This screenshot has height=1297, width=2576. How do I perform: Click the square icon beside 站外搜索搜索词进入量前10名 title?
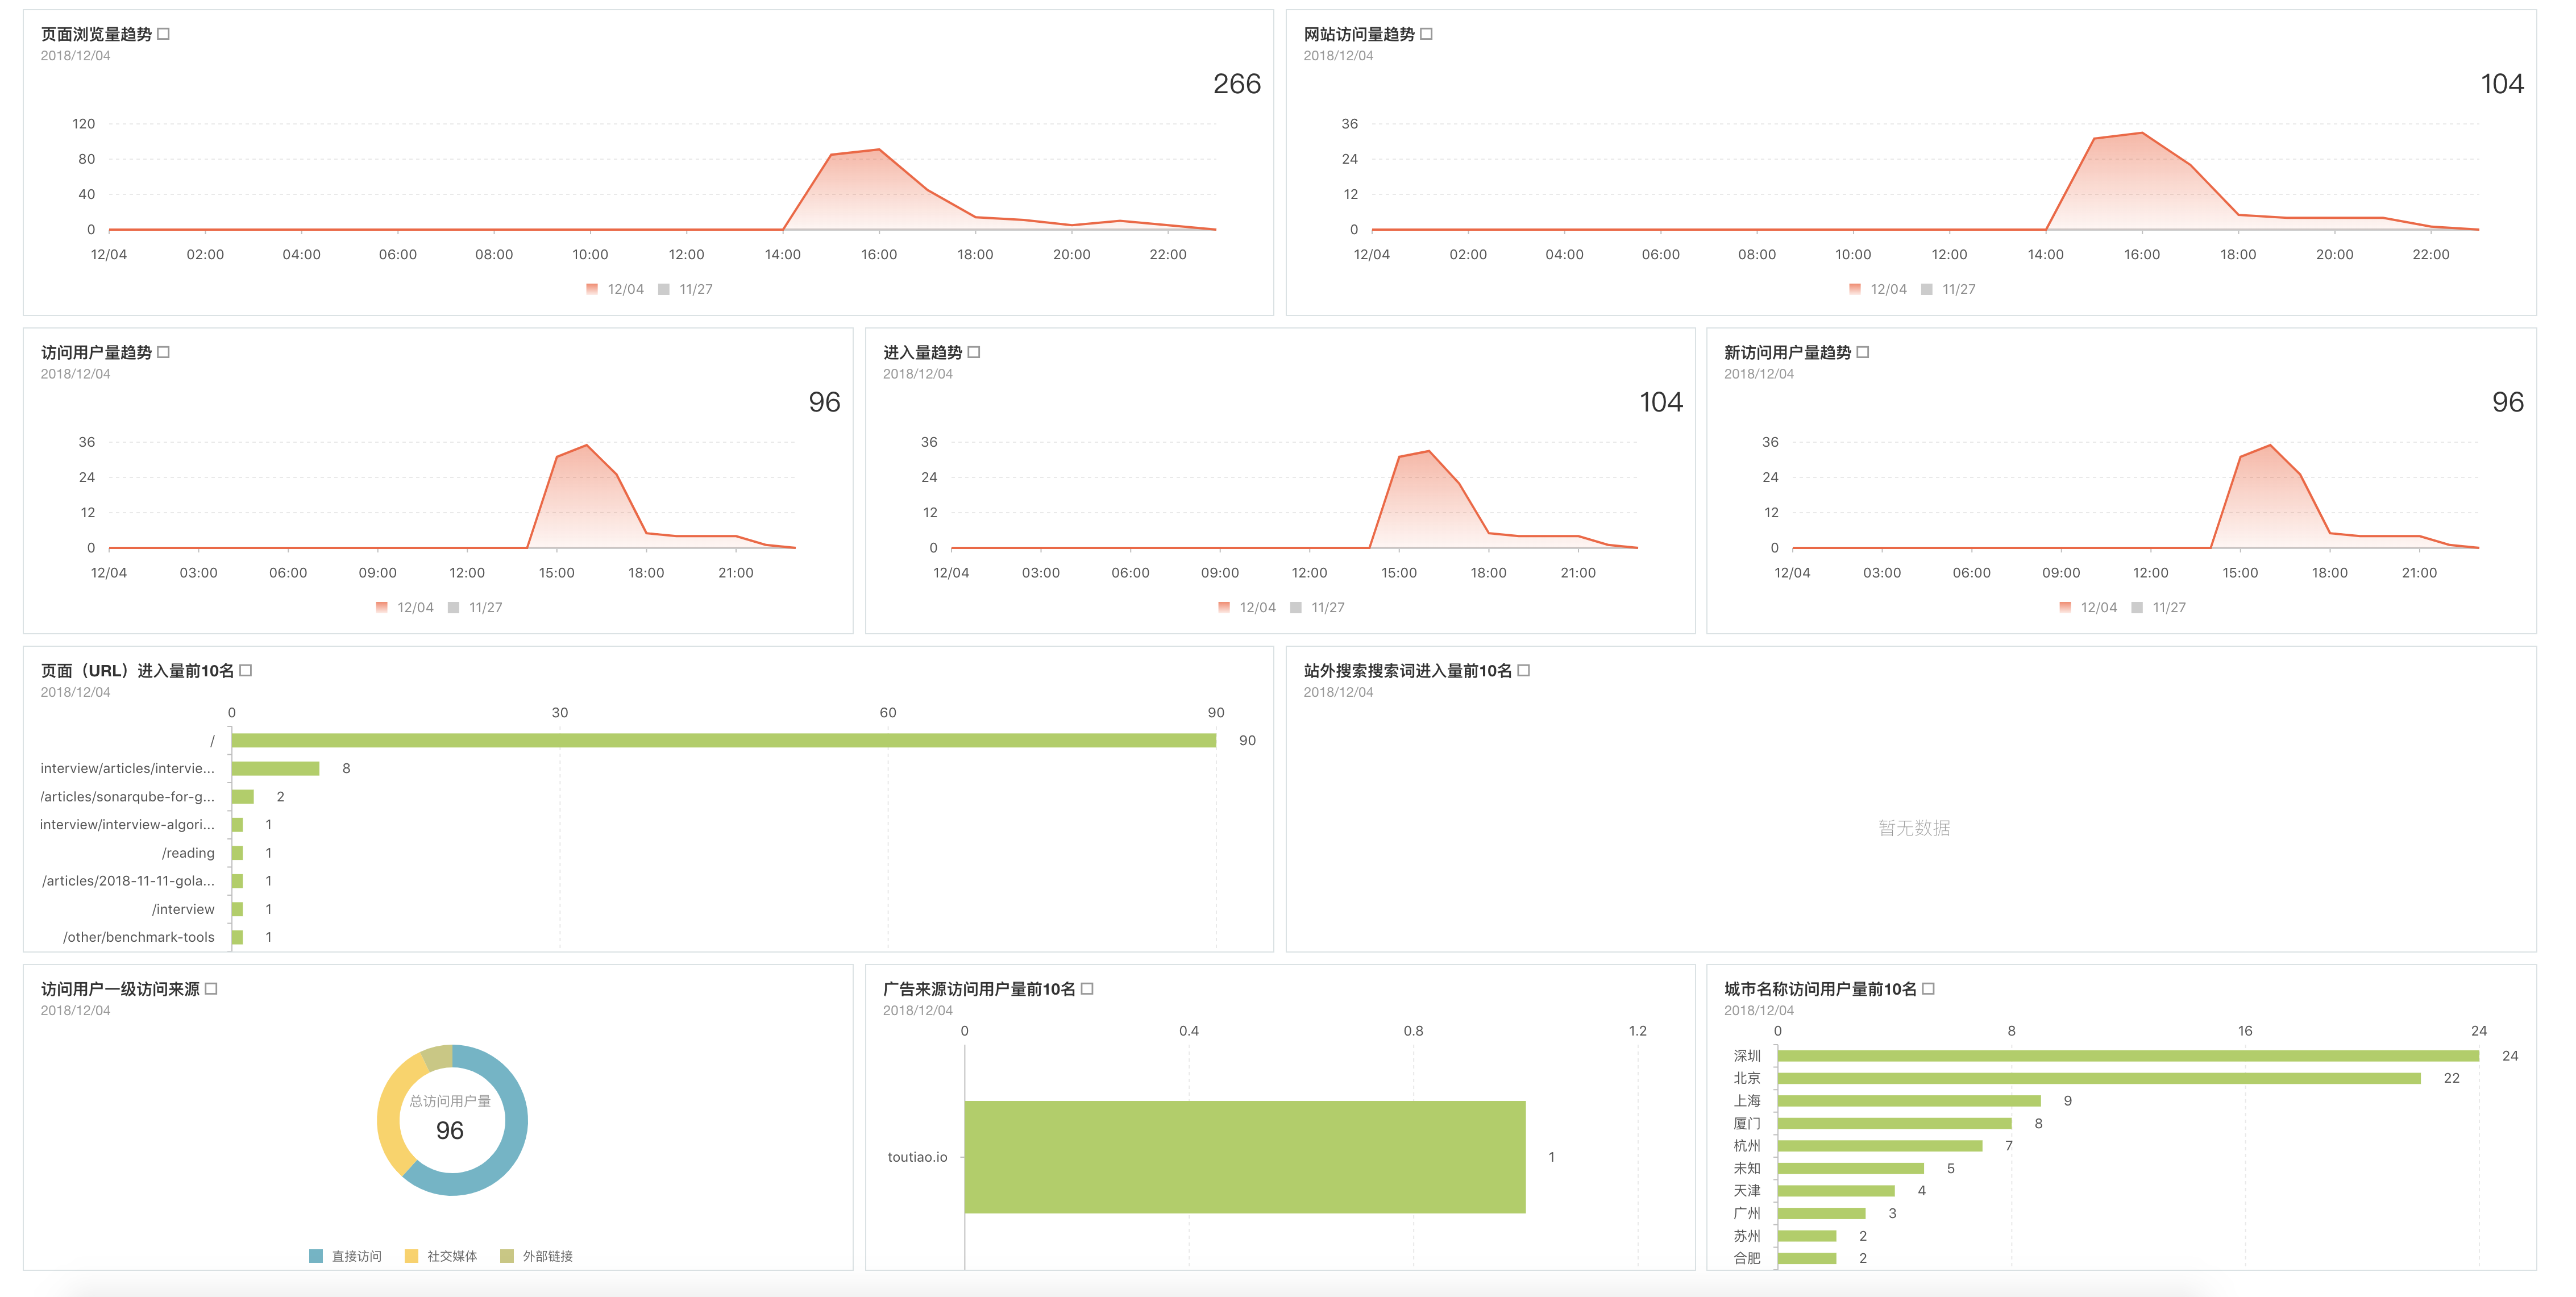pos(1524,670)
